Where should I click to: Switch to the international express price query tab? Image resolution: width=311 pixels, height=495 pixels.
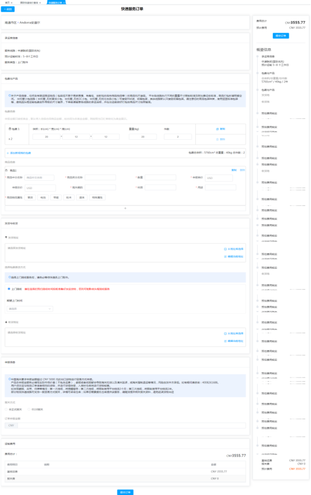[x=30, y=2]
